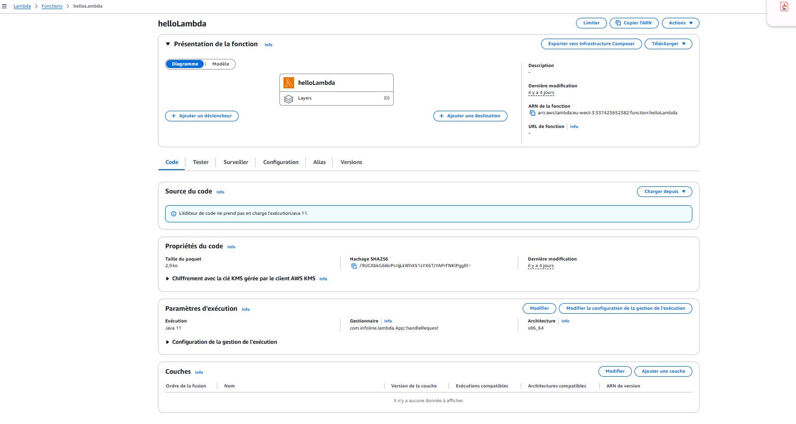
Task: Open the Charger depuis dropdown
Action: [x=664, y=192]
